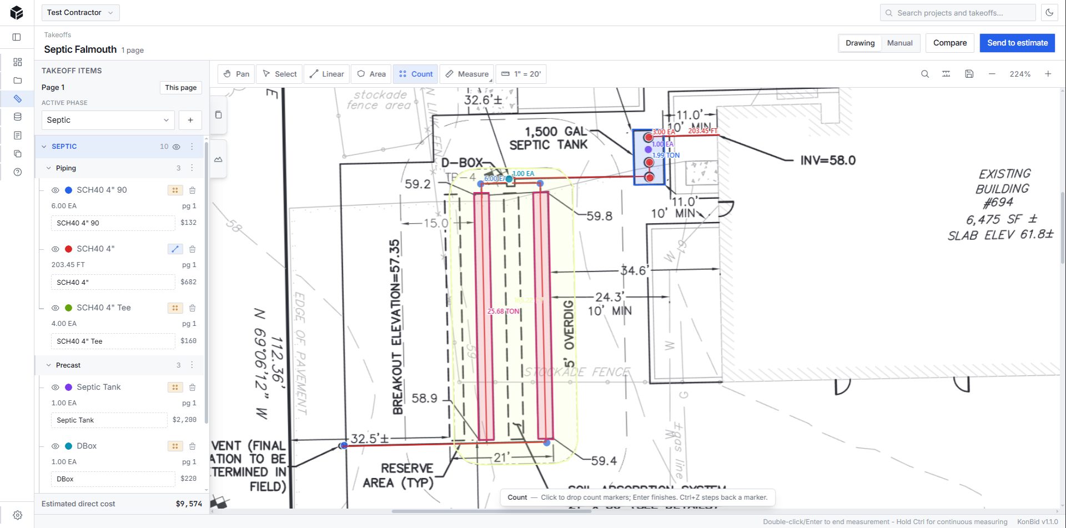This screenshot has width=1066, height=528.
Task: Click the This page filter button
Action: (181, 88)
